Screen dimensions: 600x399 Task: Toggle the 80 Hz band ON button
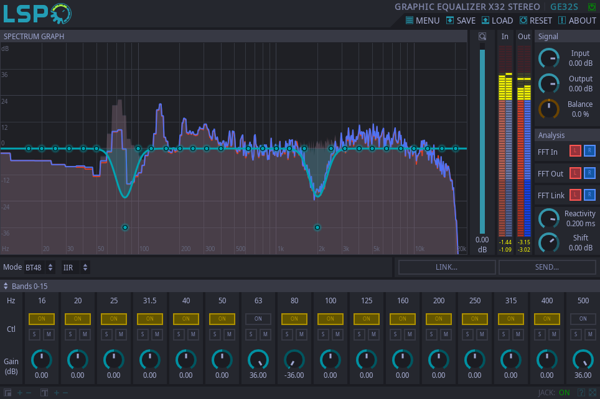point(294,319)
